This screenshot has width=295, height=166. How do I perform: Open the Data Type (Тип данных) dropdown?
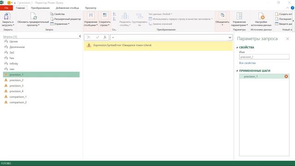[160, 14]
